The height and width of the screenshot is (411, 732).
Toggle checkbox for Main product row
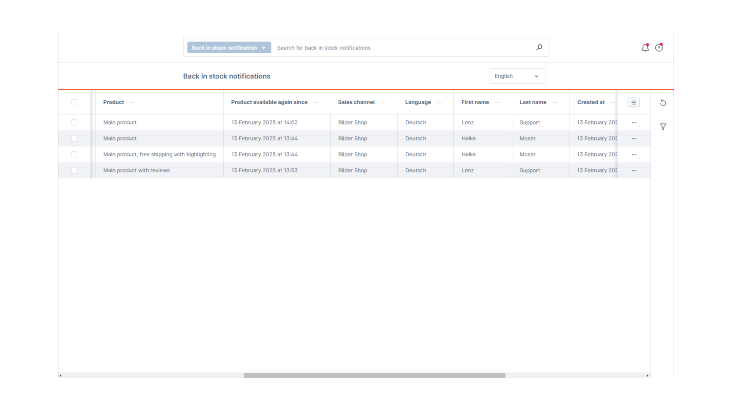74,122
